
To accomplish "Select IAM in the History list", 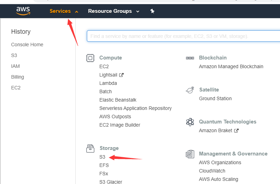I will [x=15, y=66].
